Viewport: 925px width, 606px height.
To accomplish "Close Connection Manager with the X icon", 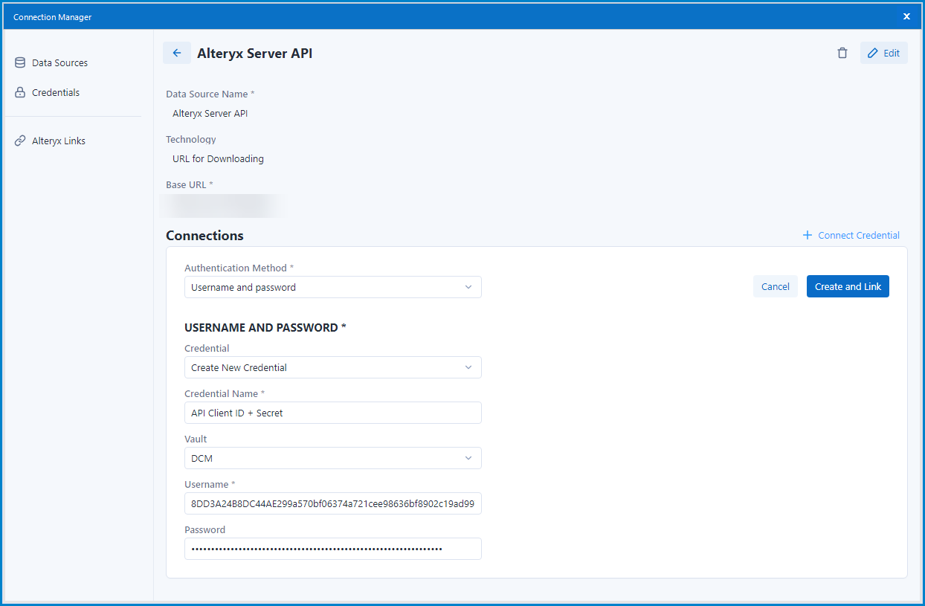I will 906,16.
